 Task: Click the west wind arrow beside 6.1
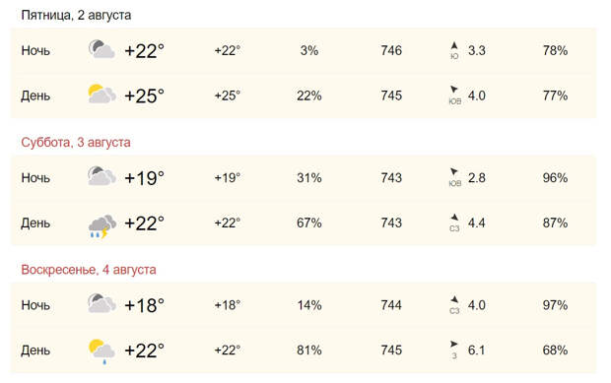[x=454, y=344]
